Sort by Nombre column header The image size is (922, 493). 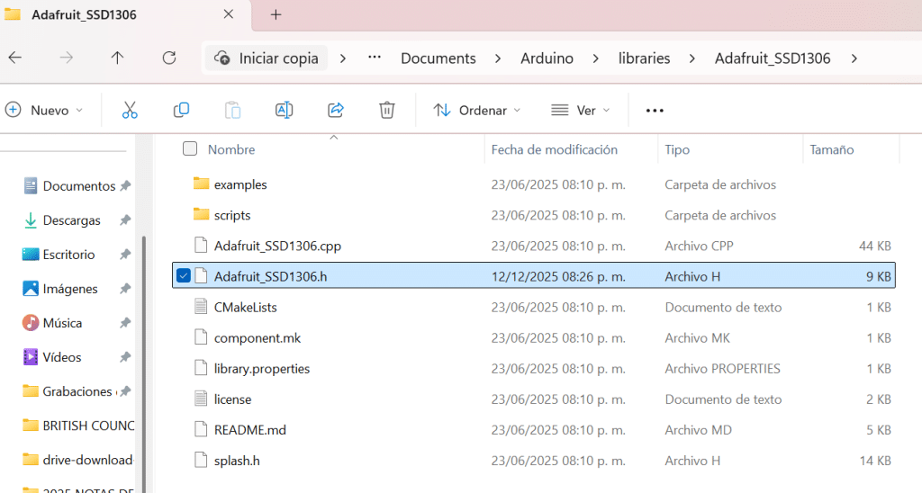231,149
